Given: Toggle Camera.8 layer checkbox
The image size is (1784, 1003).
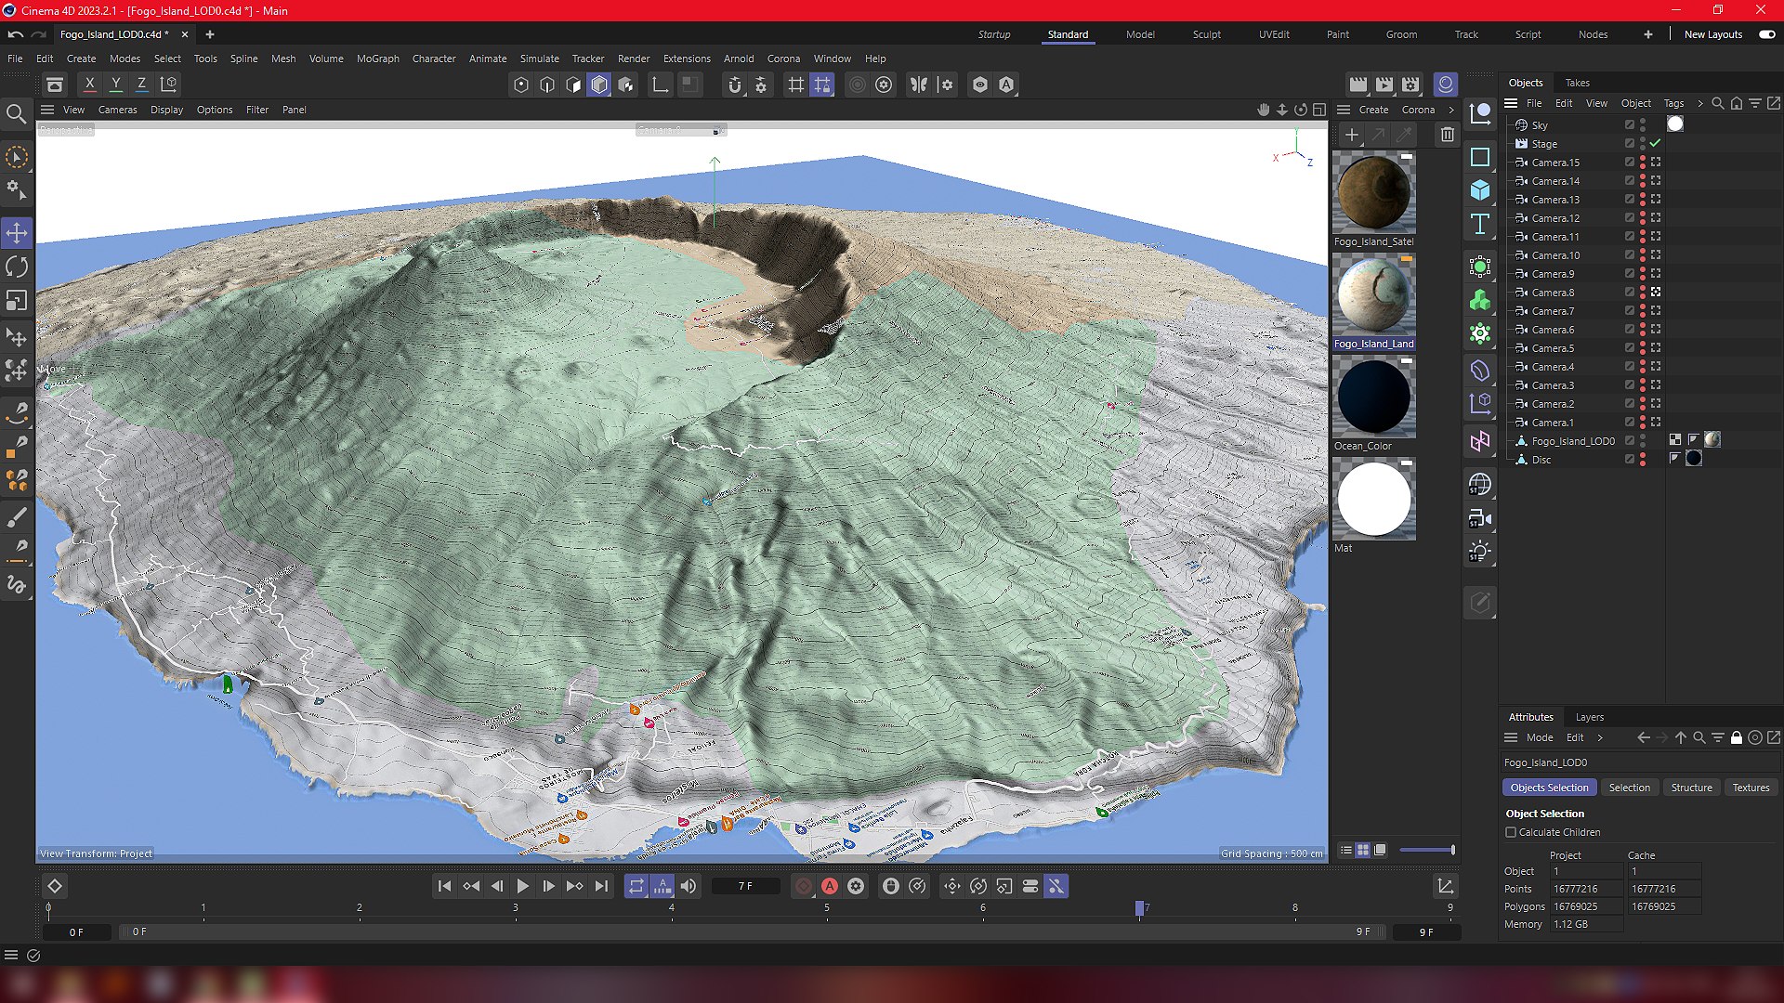Looking at the screenshot, I should [1629, 293].
